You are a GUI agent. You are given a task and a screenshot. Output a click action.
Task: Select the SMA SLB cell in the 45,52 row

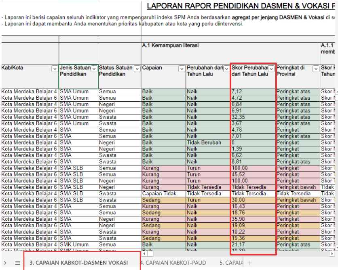[78, 174]
